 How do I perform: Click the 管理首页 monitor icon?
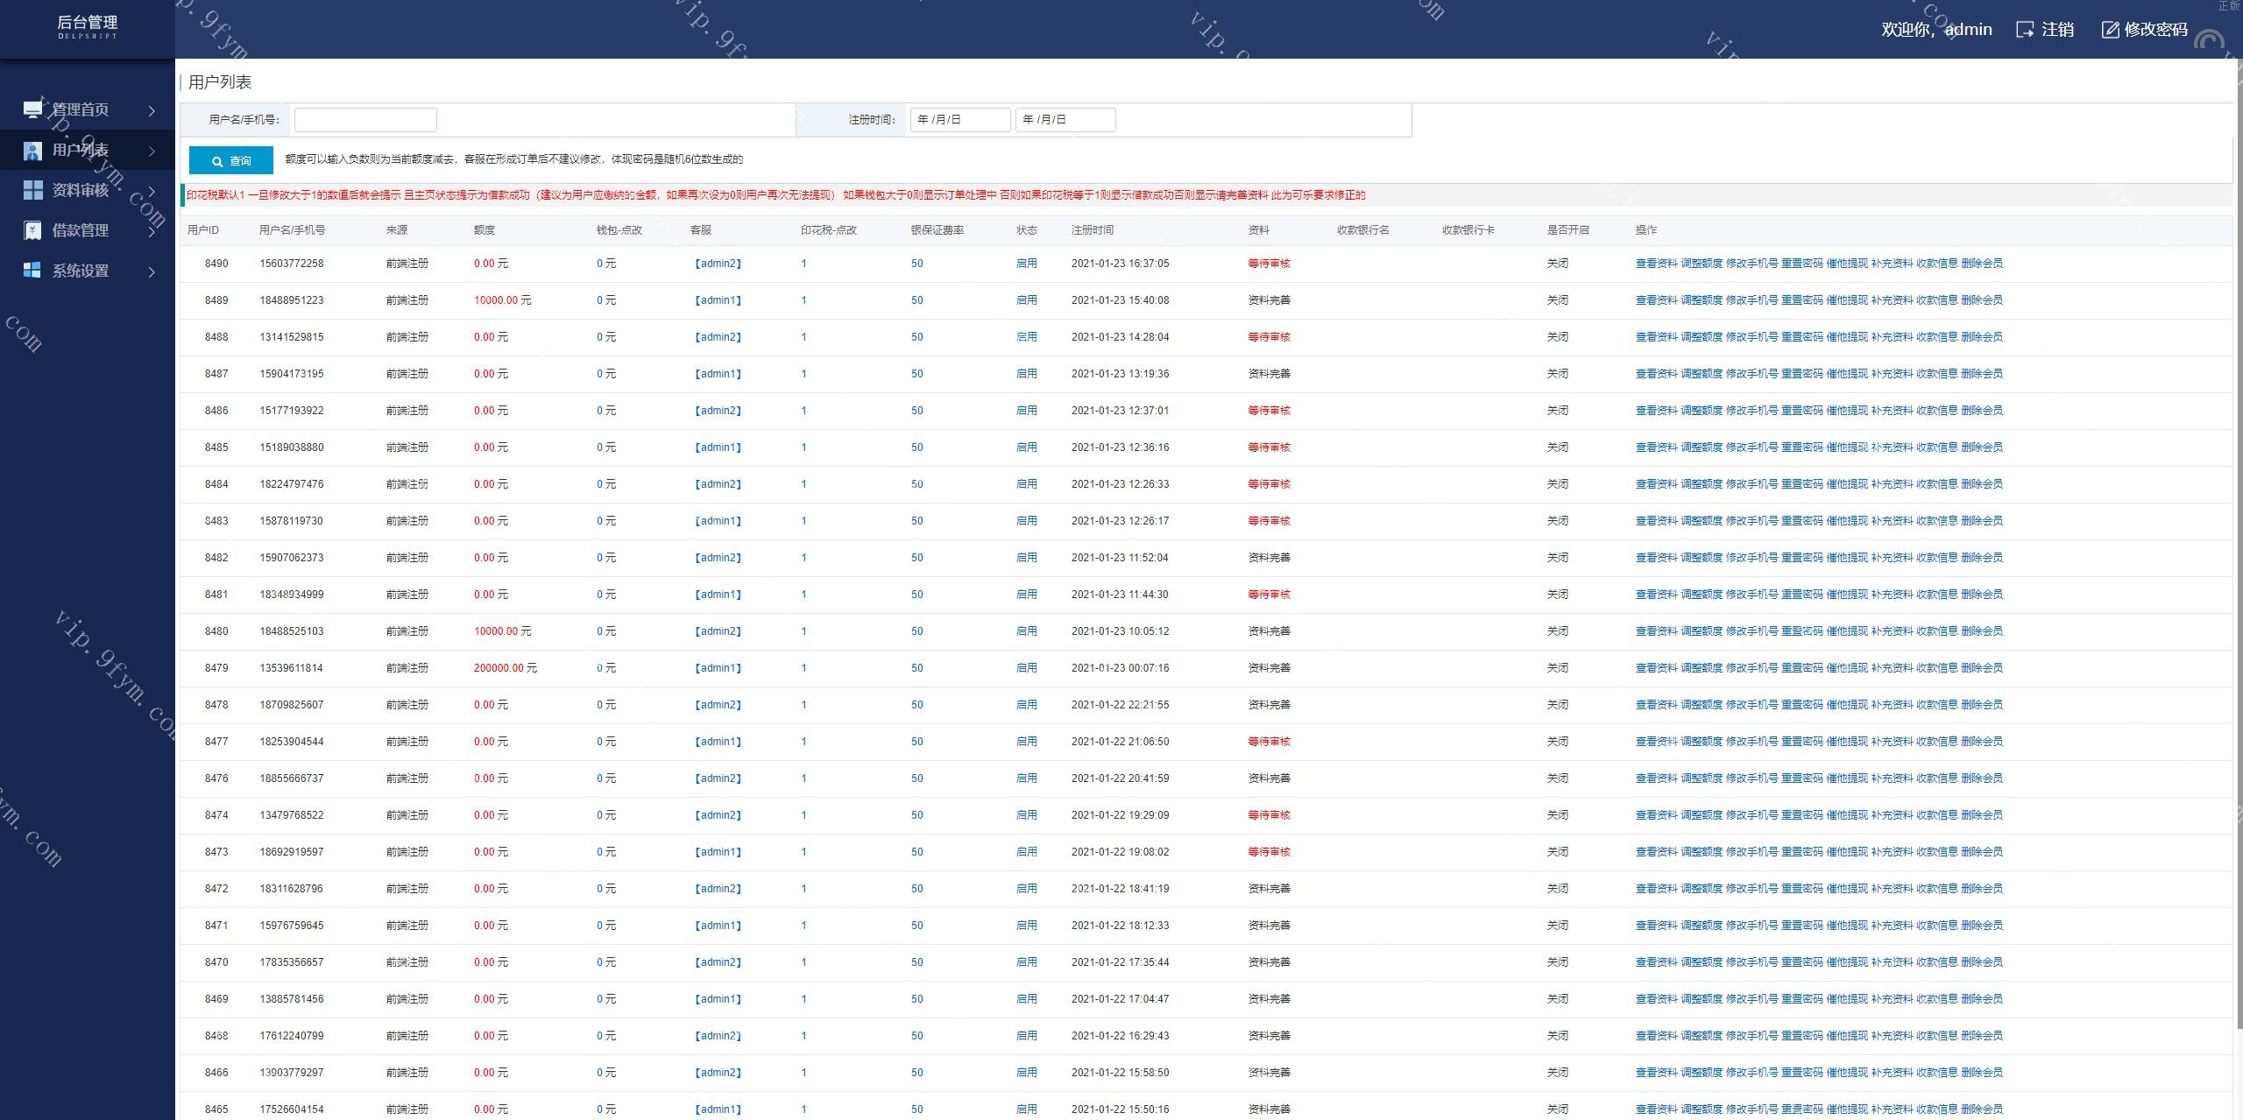coord(32,109)
